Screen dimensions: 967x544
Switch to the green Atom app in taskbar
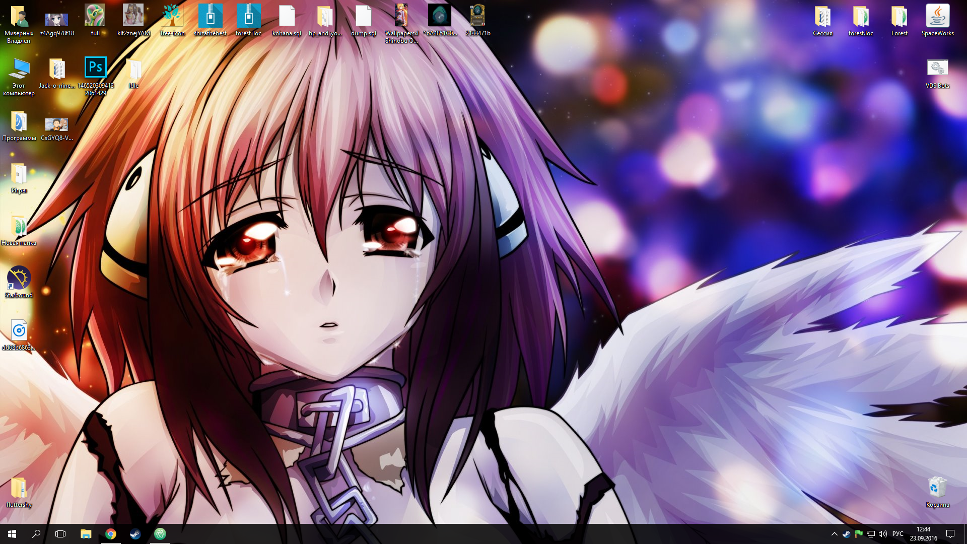click(x=160, y=534)
